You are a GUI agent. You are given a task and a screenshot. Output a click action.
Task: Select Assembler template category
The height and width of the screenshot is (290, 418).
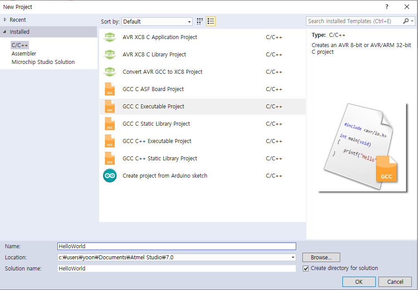click(x=24, y=54)
